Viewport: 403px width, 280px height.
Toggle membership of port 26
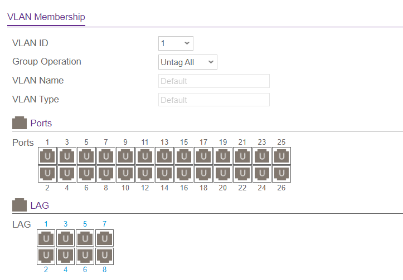coord(281,174)
